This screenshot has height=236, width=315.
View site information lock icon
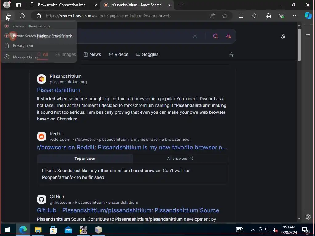tap(39, 16)
